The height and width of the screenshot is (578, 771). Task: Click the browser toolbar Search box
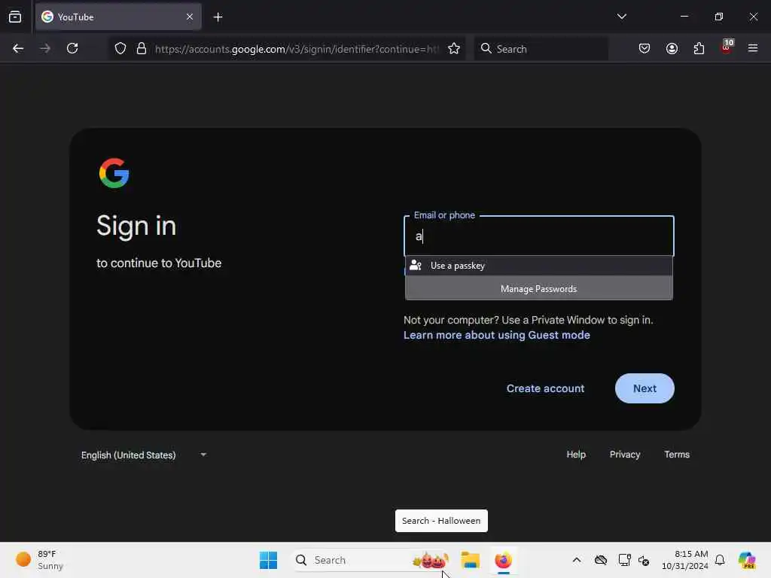coord(541,49)
